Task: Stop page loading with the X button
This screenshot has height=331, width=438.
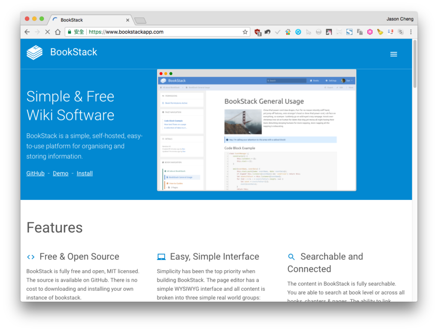Action: [47, 32]
